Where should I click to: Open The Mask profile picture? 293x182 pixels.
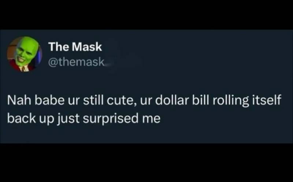[24, 54]
